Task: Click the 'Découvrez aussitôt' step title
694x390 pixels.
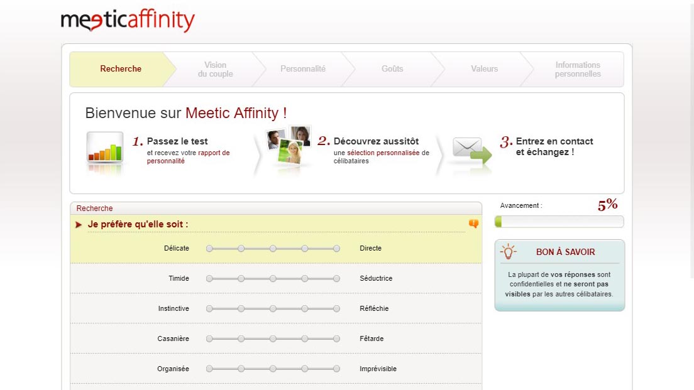Action: click(376, 141)
